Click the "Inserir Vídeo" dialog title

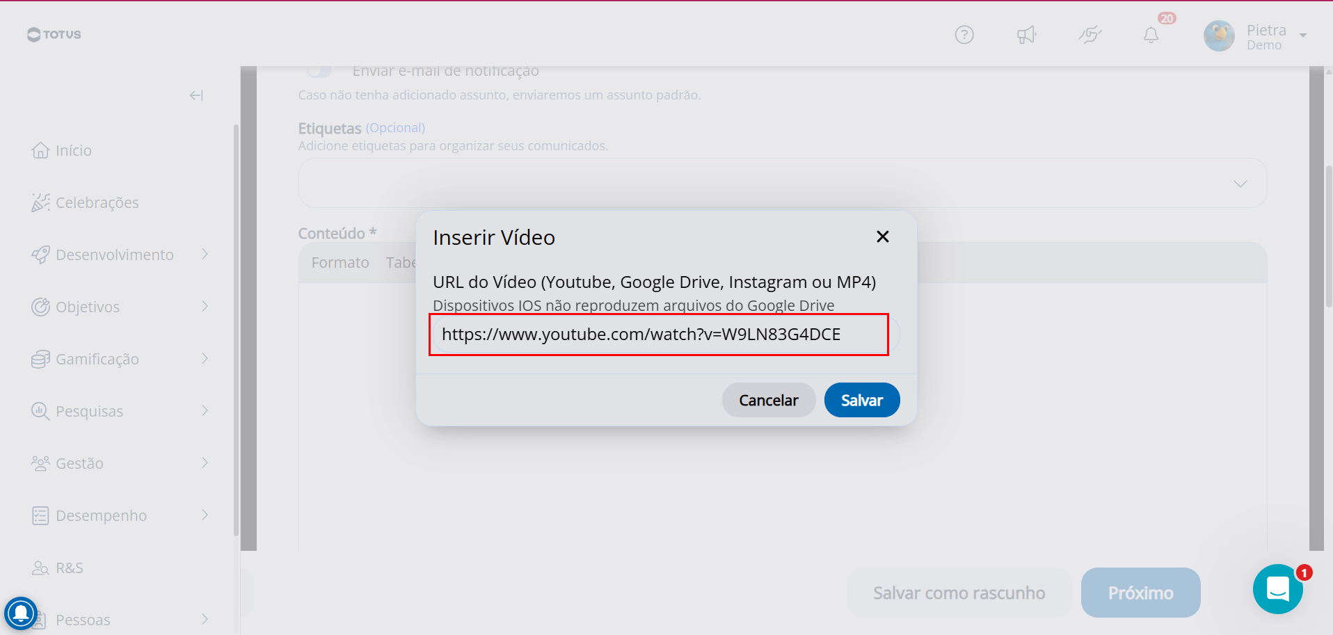(494, 238)
